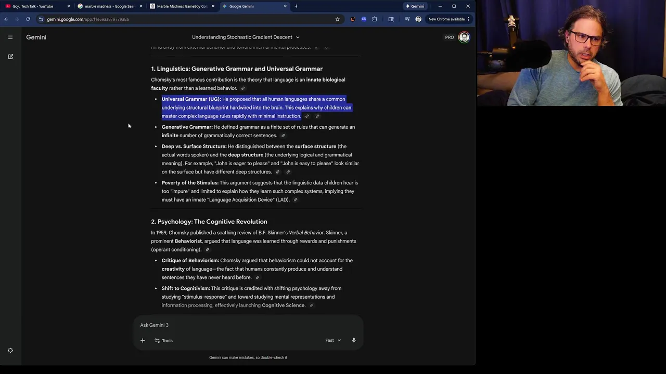
Task: Click the blue round extension icon in toolbar
Action: tap(364, 19)
